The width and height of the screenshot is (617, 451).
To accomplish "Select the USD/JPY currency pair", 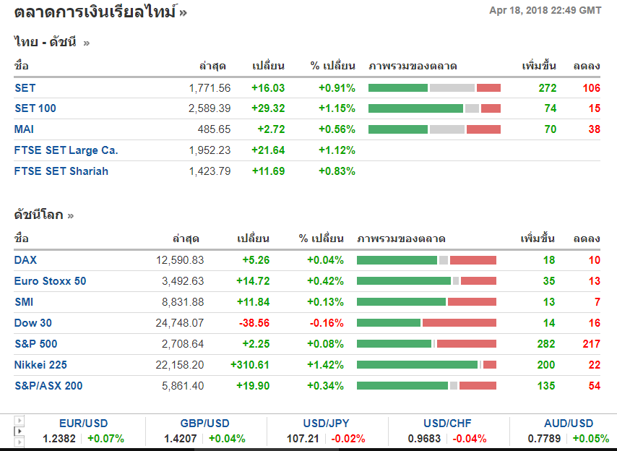I will pos(327,424).
